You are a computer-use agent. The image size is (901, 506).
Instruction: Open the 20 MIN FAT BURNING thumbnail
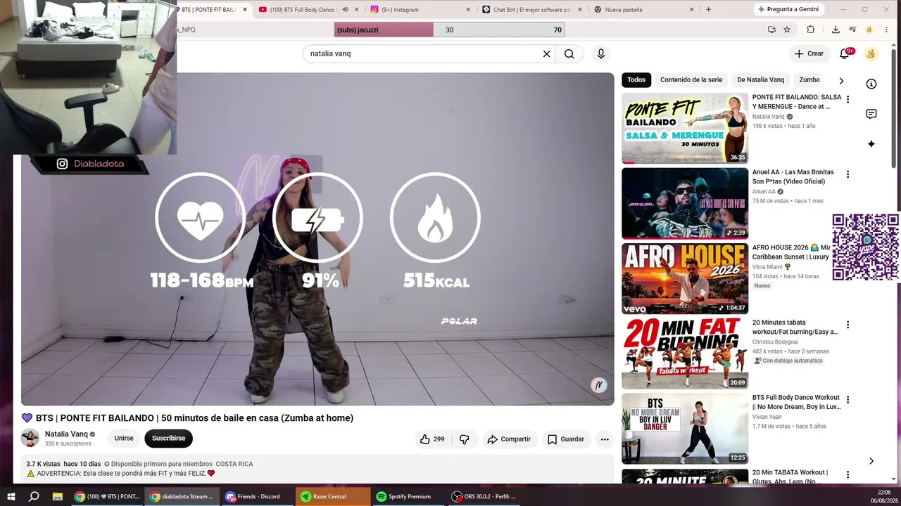click(685, 354)
